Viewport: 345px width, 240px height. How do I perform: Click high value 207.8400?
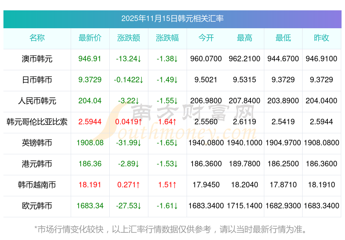click(x=245, y=101)
